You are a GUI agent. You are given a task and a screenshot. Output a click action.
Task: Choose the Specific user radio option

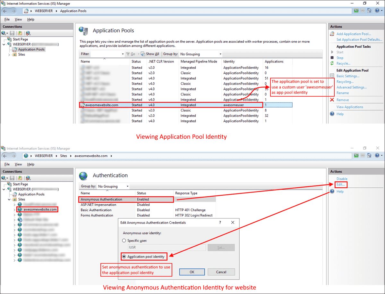(124, 241)
